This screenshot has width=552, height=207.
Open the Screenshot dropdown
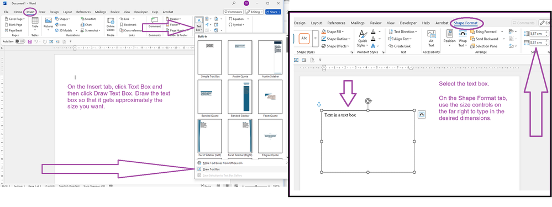(90, 30)
